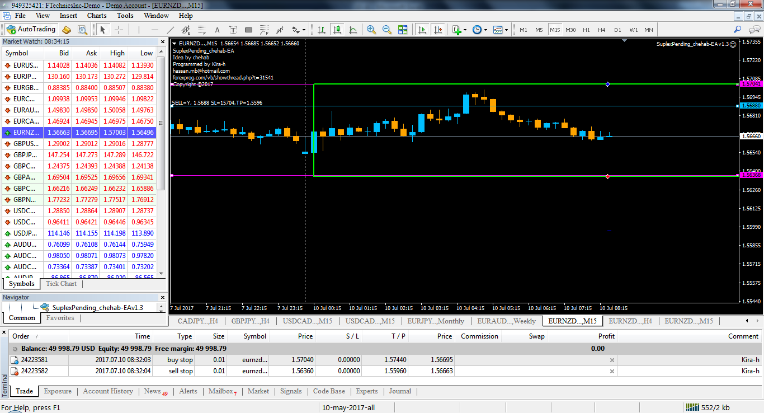Select the trendline drawing tool
Image resolution: width=764 pixels, height=413 pixels.
coord(171,30)
